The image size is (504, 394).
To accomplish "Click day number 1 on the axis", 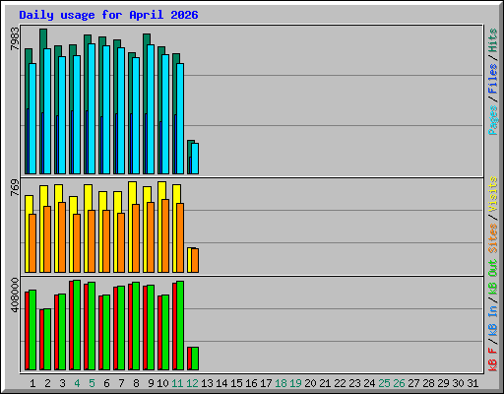I will (32, 383).
